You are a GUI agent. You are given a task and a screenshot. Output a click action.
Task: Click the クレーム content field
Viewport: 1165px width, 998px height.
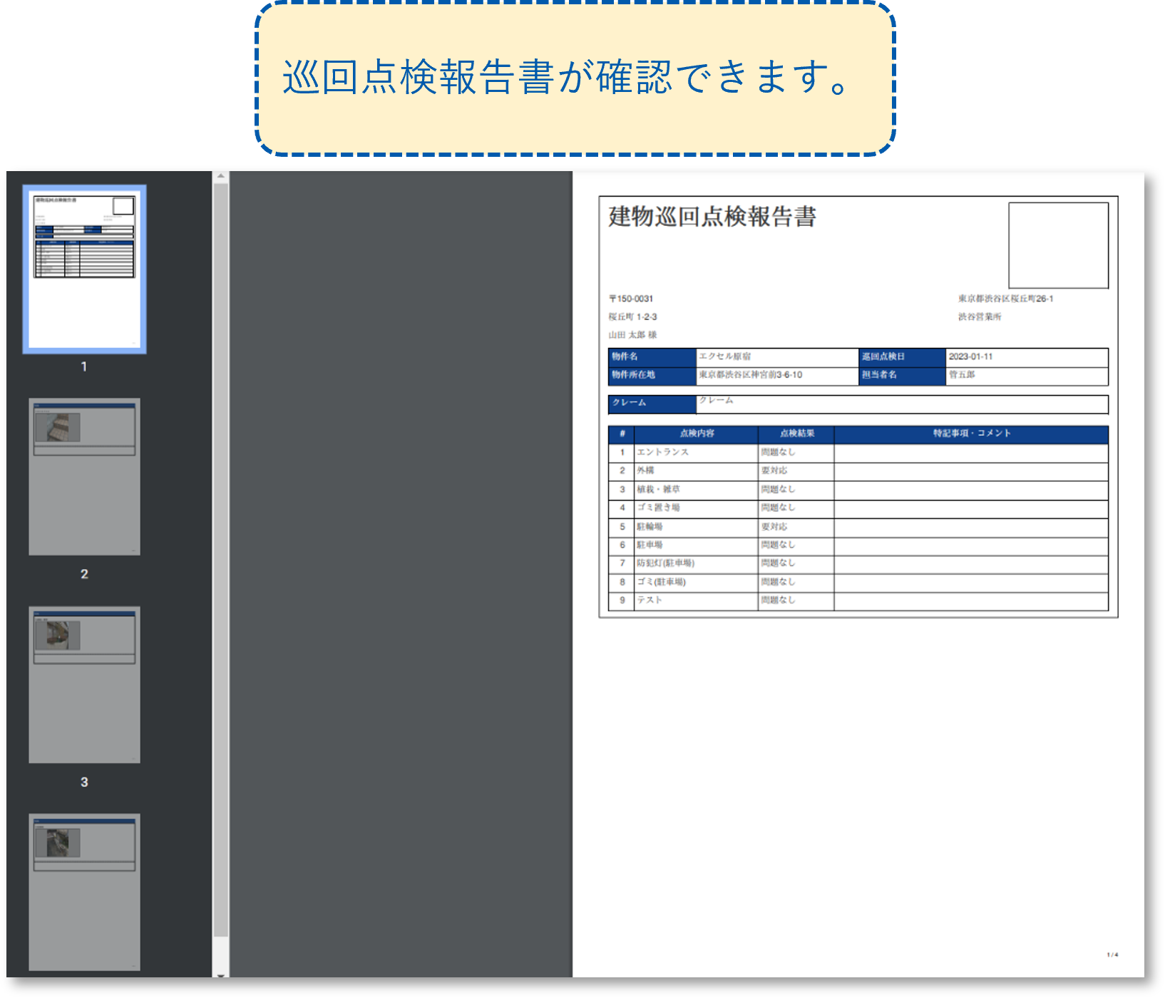pos(901,403)
